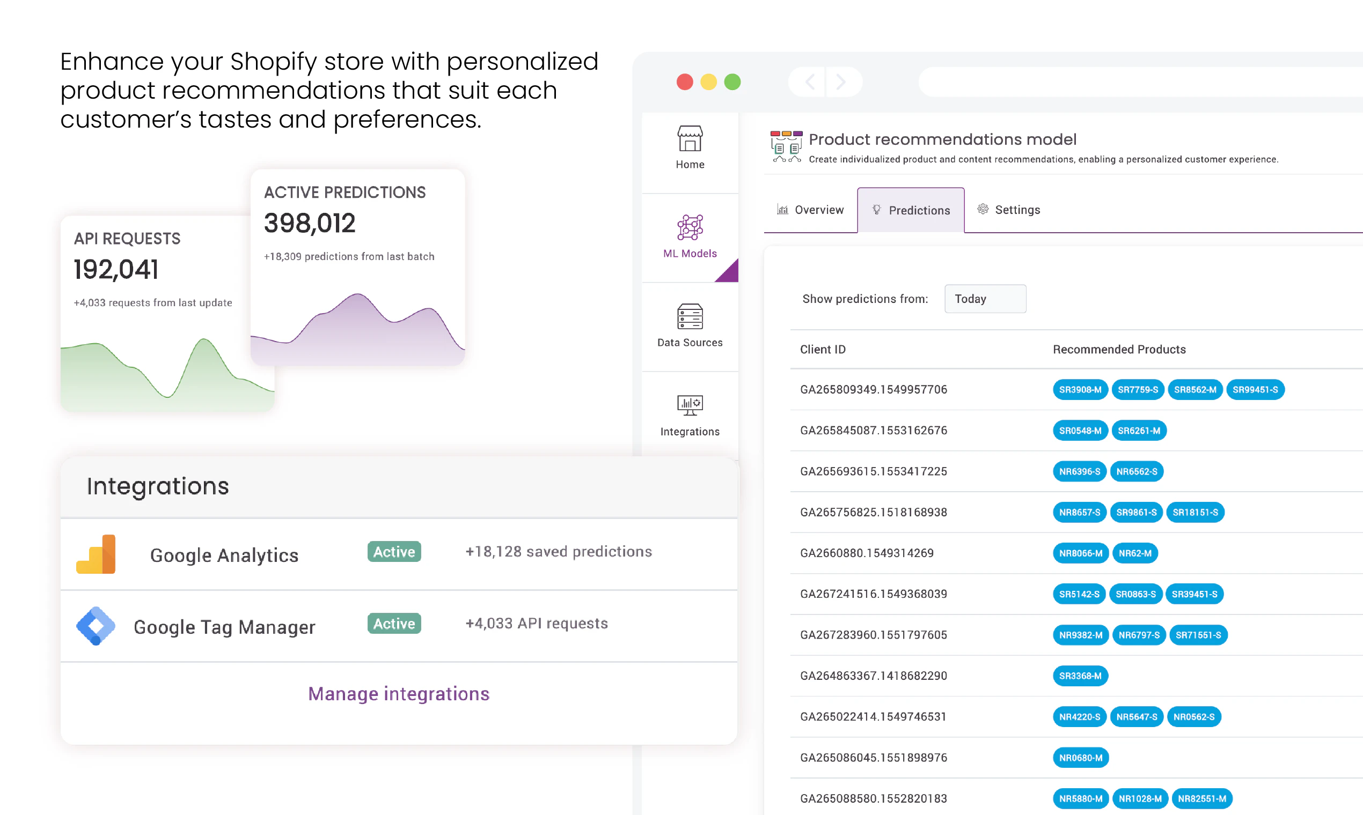Click the Google Tag Manager logo
This screenshot has width=1363, height=815.
click(96, 626)
